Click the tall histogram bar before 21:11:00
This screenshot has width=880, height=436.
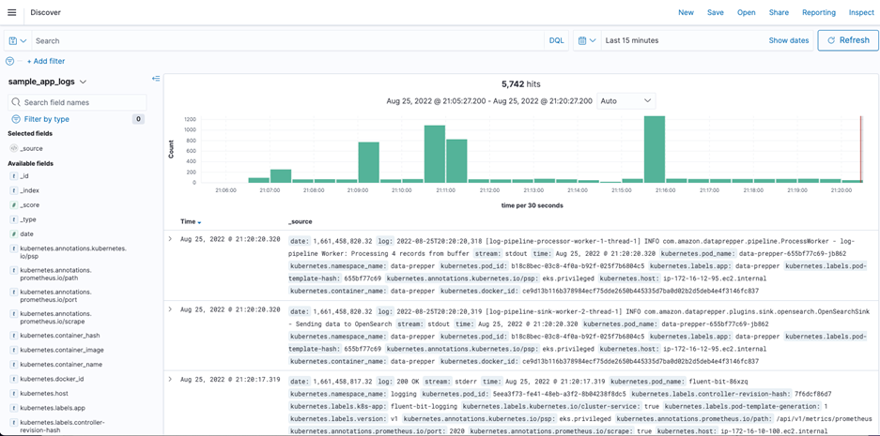(x=435, y=154)
